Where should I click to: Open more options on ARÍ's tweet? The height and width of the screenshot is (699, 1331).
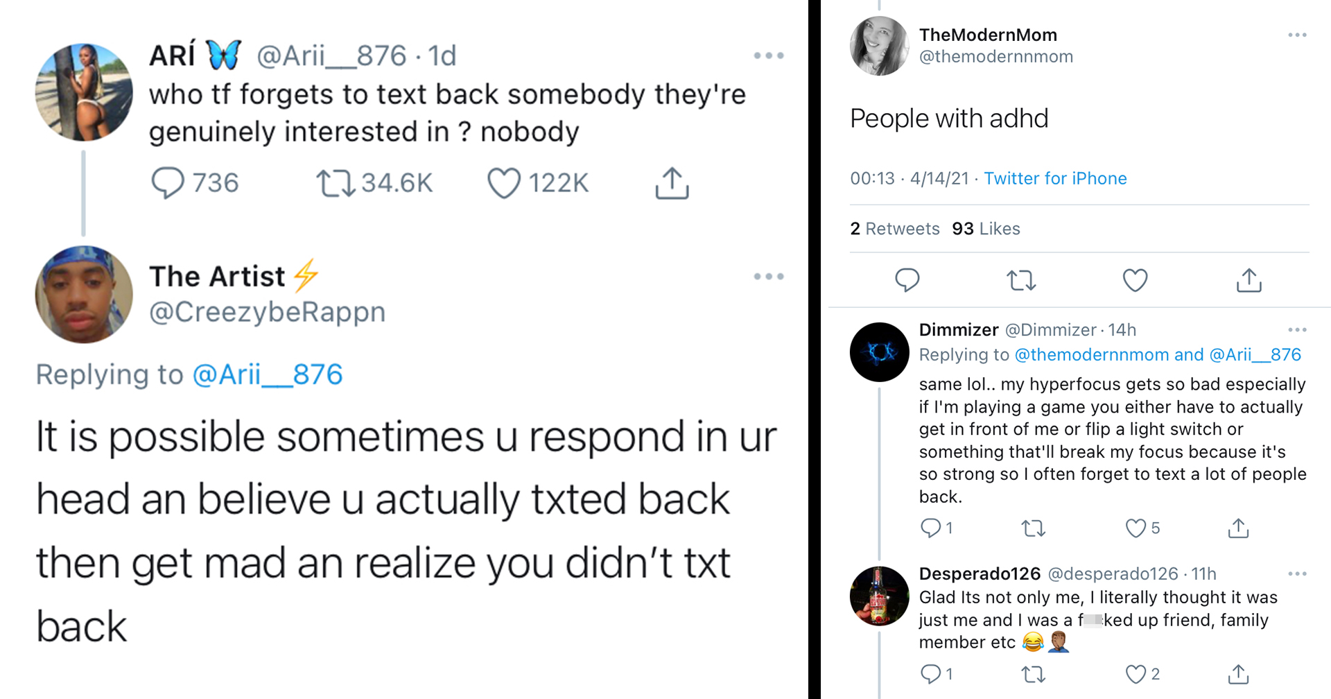point(769,55)
